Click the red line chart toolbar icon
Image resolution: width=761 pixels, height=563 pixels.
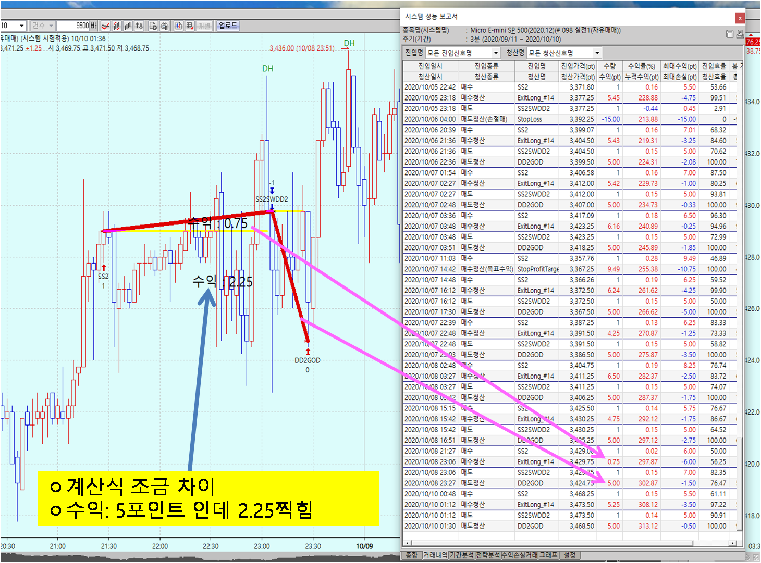pyautogui.click(x=106, y=26)
